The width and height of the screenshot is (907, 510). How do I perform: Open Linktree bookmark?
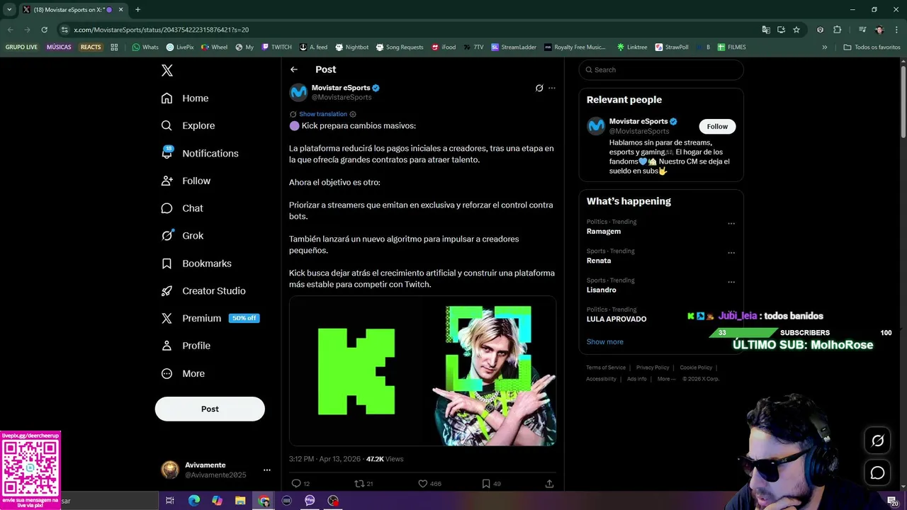632,47
